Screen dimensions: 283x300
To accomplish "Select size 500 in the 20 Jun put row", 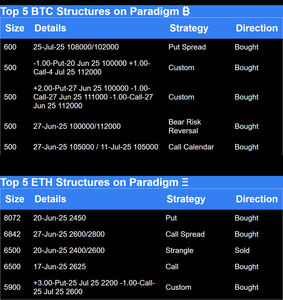I will click(10, 67).
